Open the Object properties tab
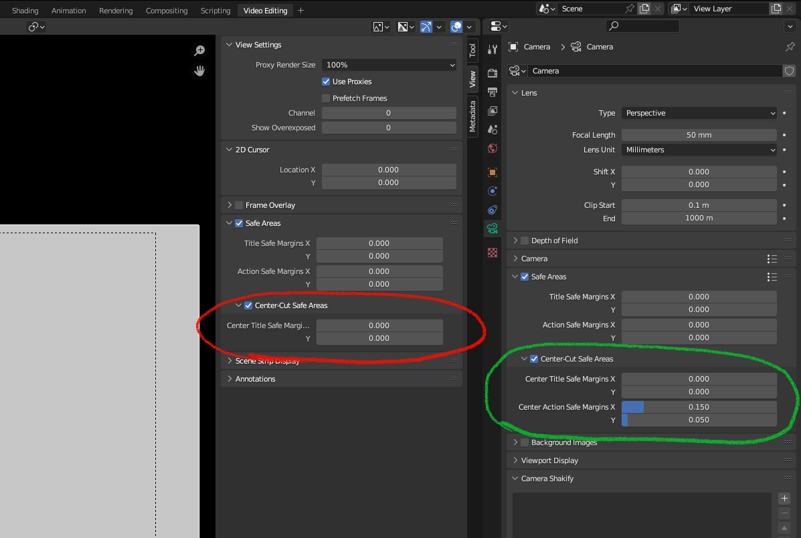The height and width of the screenshot is (538, 801). [493, 171]
